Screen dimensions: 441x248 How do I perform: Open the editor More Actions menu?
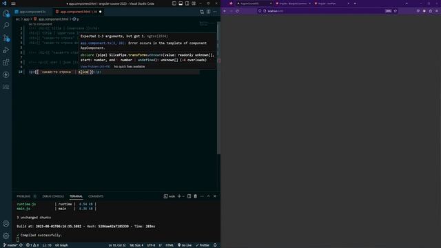215,12
